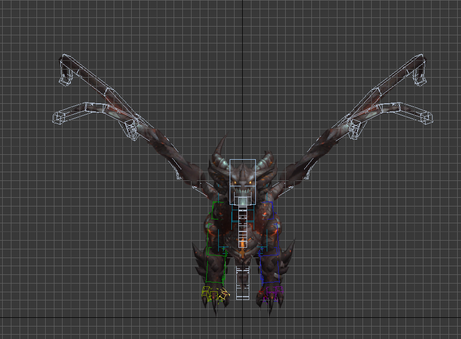
Task: Select the lower-left wing finger tip bone
Action: click(x=59, y=118)
